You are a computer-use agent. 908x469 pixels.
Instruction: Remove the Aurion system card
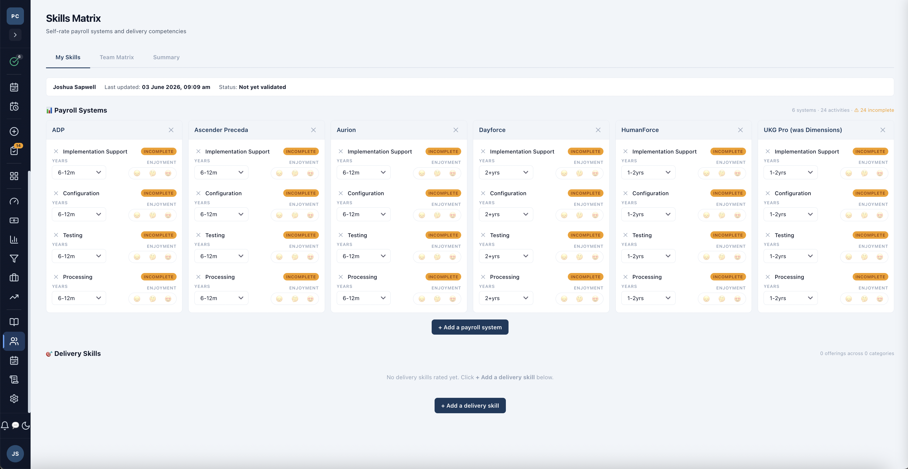[x=456, y=130]
